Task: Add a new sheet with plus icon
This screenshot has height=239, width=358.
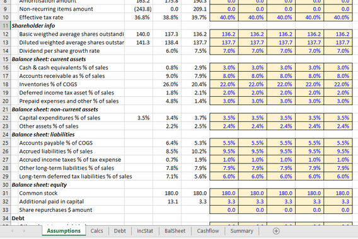Action: [x=276, y=231]
